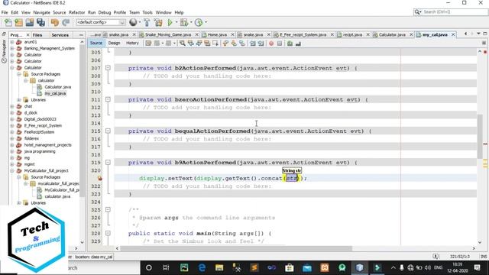Click the editor vertical scrollbar thumb

coord(480,137)
